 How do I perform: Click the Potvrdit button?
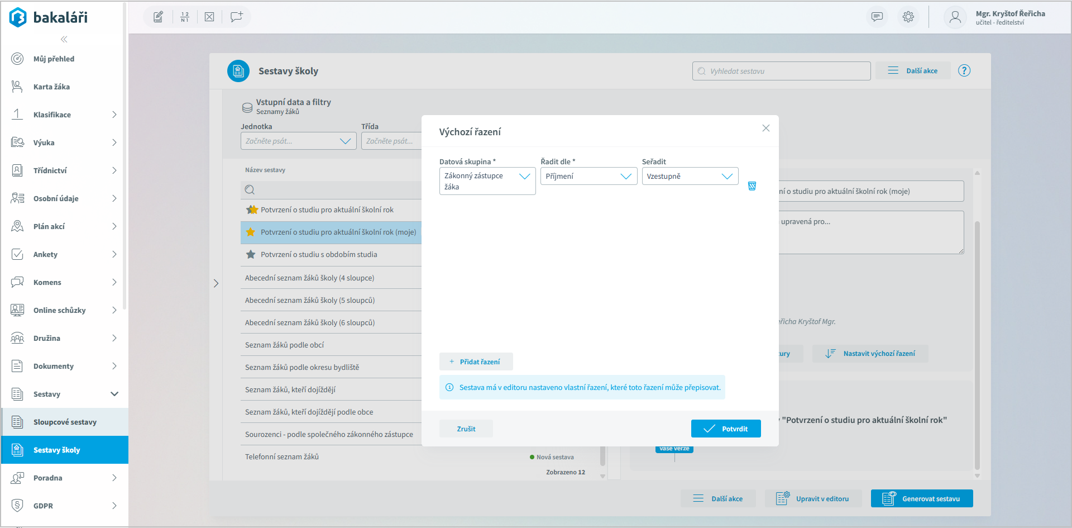[x=725, y=429]
